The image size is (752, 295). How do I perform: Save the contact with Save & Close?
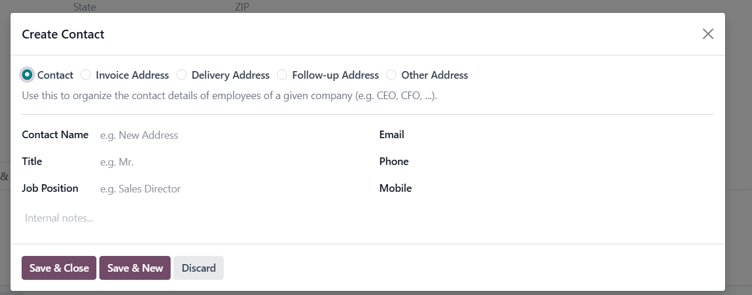59,268
